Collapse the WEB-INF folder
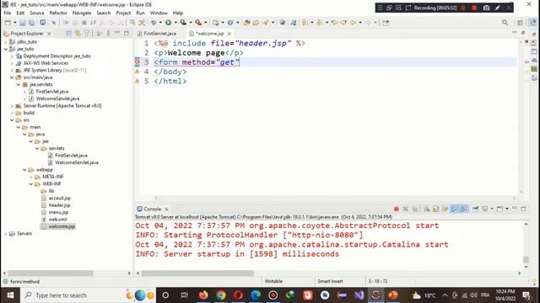The width and height of the screenshot is (540, 303). (31, 183)
